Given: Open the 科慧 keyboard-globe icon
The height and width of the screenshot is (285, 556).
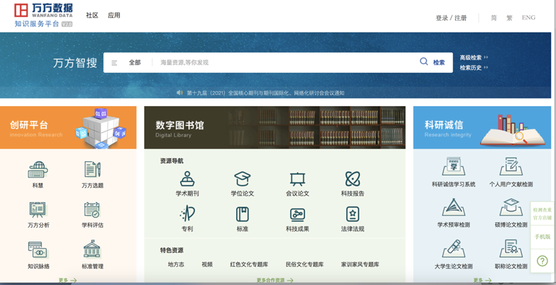Looking at the screenshot, I should tap(38, 169).
